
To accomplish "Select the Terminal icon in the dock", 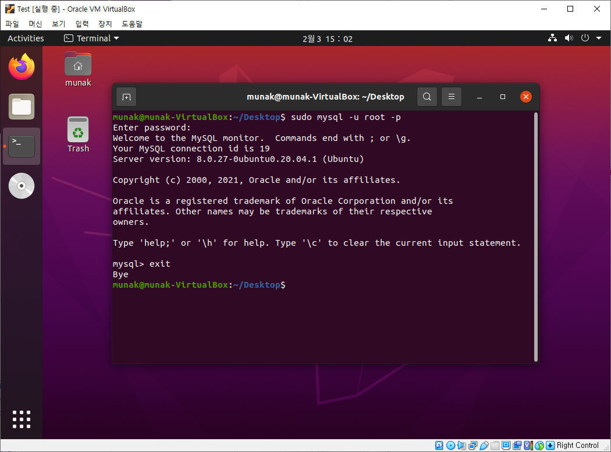I will click(x=22, y=146).
